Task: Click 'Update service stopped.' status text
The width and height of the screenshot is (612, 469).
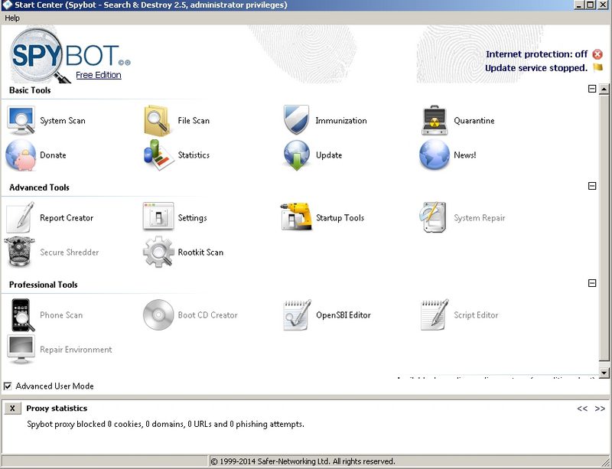Action: click(x=536, y=68)
